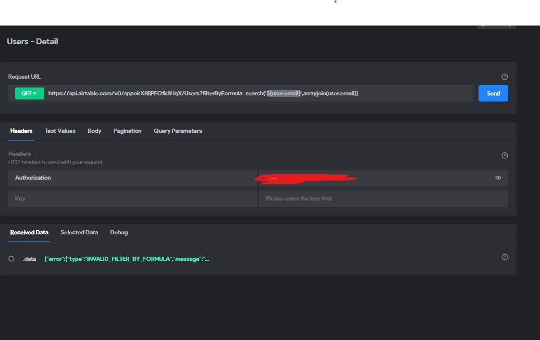Viewport: 540px width, 340px height.
Task: Select the .data radio button
Action: (11, 259)
